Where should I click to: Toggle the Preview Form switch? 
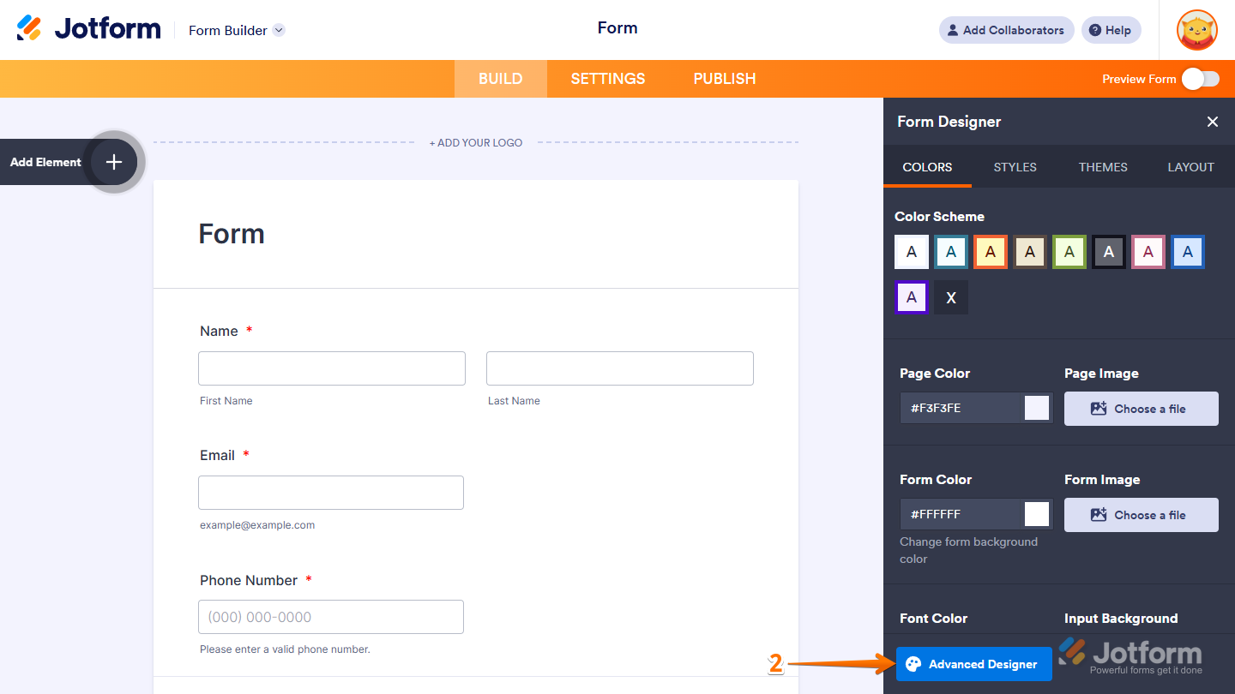(1200, 78)
